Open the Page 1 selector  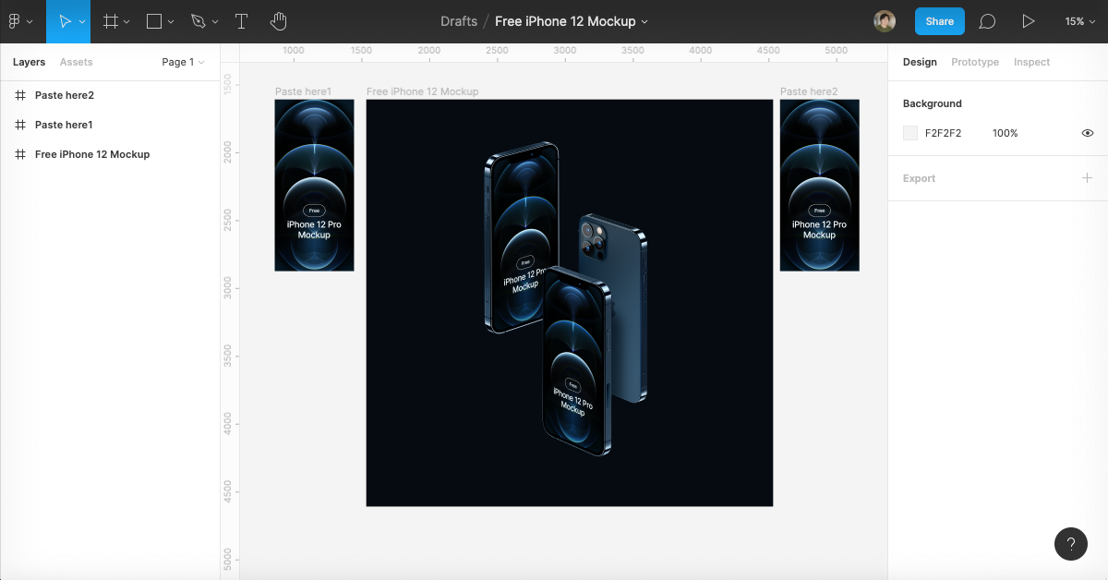180,62
